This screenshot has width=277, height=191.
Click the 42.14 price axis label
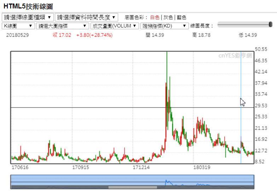point(261,72)
